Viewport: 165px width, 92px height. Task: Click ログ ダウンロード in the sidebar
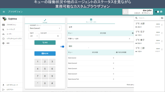coord(11,85)
